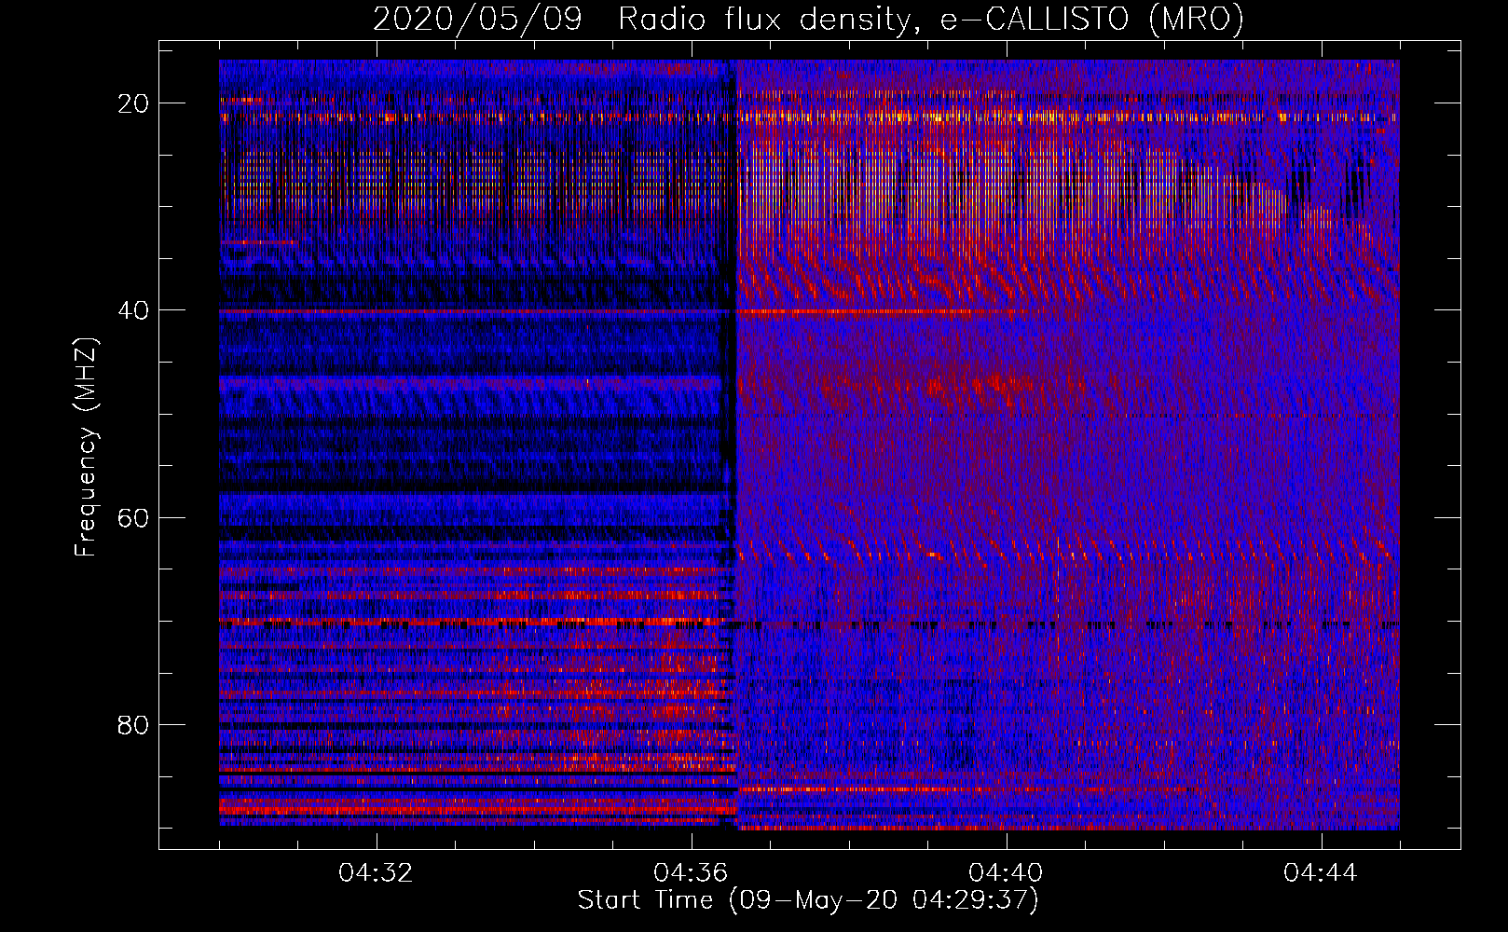This screenshot has width=1508, height=932.
Task: Click the Start Time axis label
Action: (x=807, y=900)
